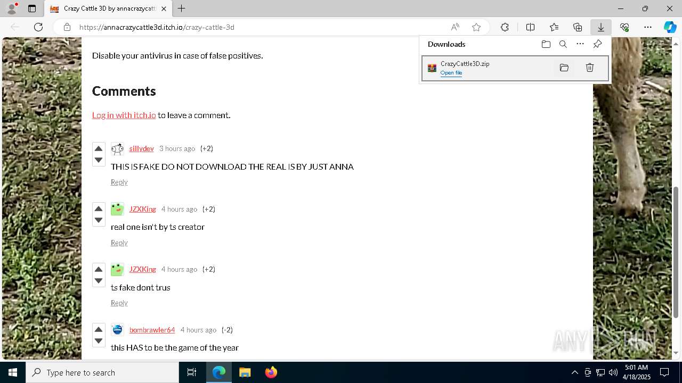Refresh the current page

pos(38,27)
